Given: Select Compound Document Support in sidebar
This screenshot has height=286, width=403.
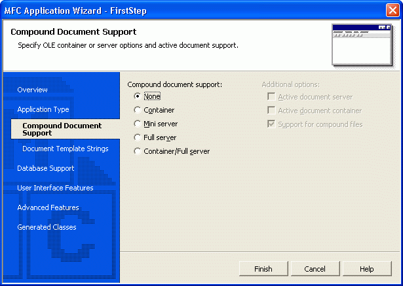Looking at the screenshot, I should tap(62, 129).
